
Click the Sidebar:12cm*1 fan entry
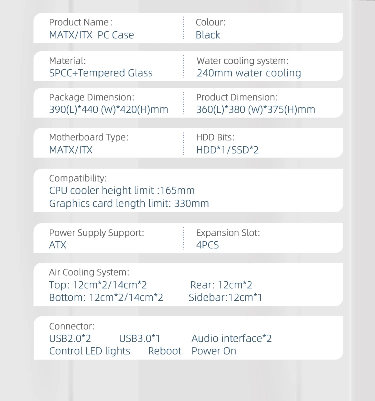225,298
